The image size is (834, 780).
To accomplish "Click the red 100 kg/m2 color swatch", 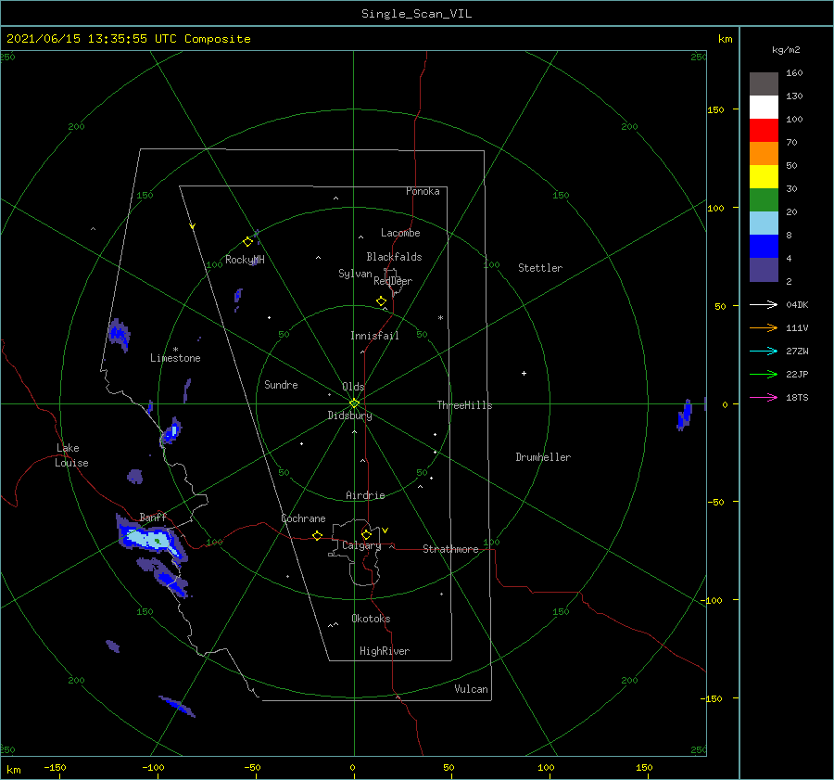I will (x=764, y=131).
